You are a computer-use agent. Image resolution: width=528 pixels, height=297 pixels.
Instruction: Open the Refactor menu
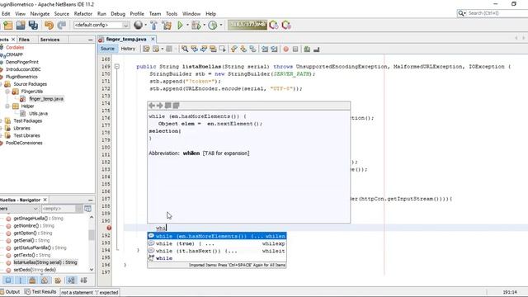[83, 14]
